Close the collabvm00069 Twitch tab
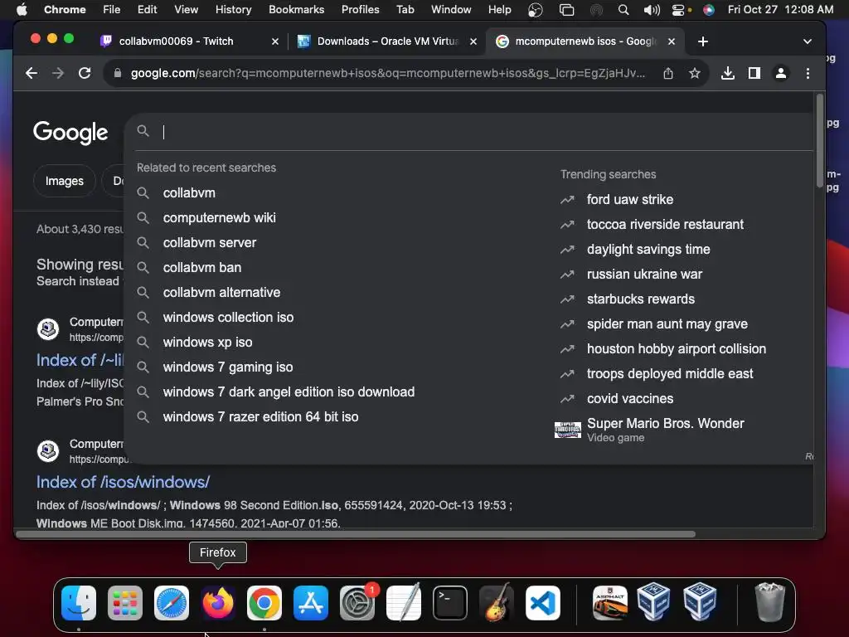 click(275, 41)
